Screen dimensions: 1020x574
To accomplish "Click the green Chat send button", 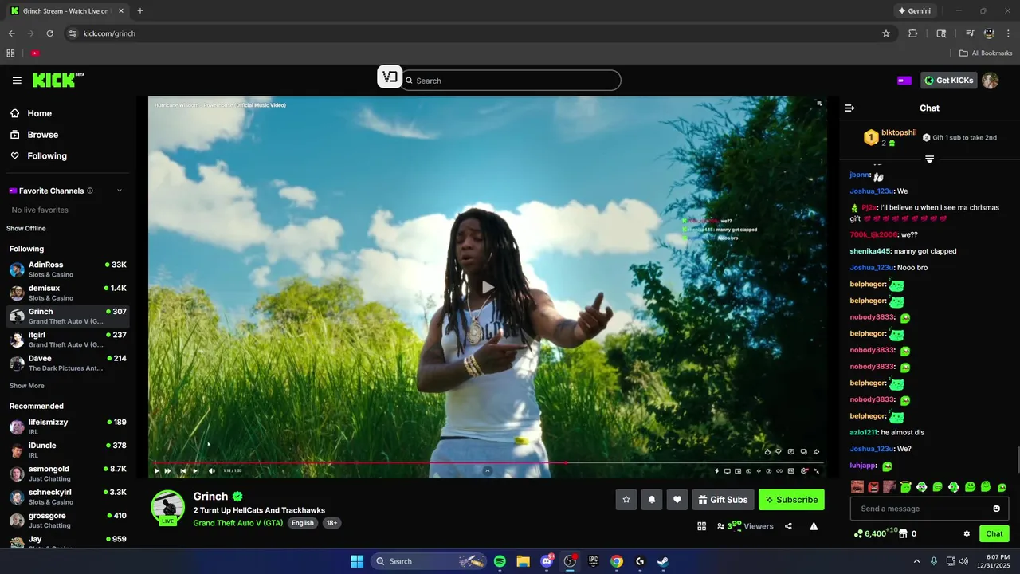I will coord(994,533).
